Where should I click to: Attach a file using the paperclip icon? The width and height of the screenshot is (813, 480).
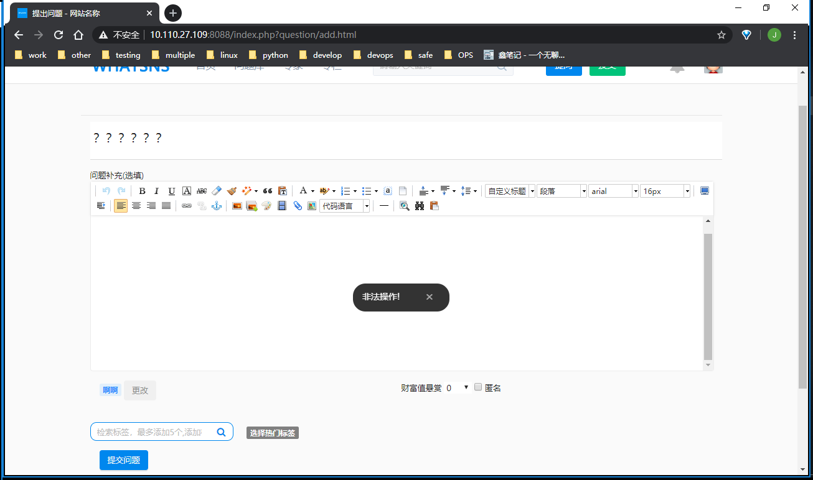point(298,206)
